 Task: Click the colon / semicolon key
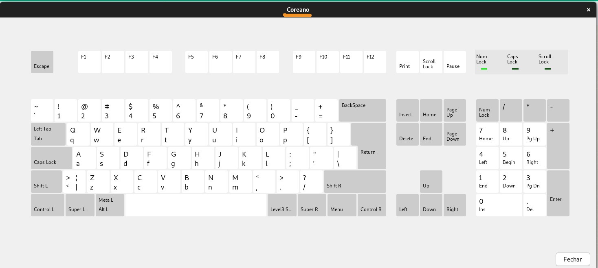tap(297, 158)
